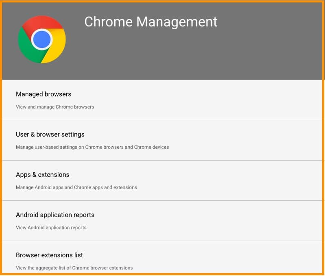Click the red segment of Chrome logo
Image resolution: width=325 pixels, height=276 pixels.
[x=40, y=23]
